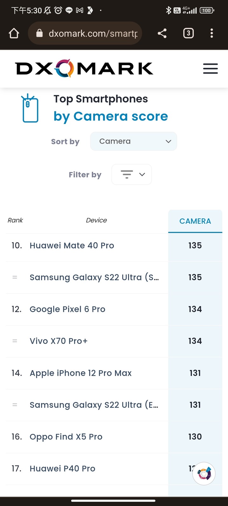Select Vivo X70 Pro+ row
The height and width of the screenshot is (506, 228).
click(x=59, y=341)
